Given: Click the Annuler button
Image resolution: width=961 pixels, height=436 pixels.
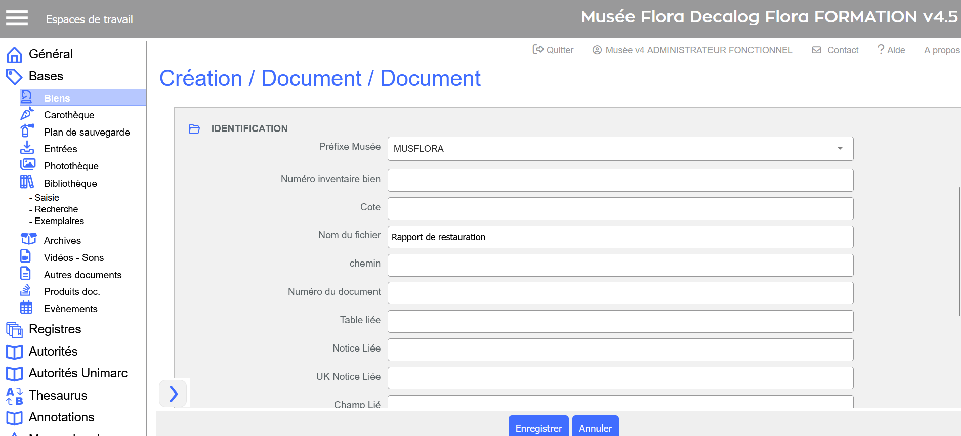Looking at the screenshot, I should click(595, 428).
